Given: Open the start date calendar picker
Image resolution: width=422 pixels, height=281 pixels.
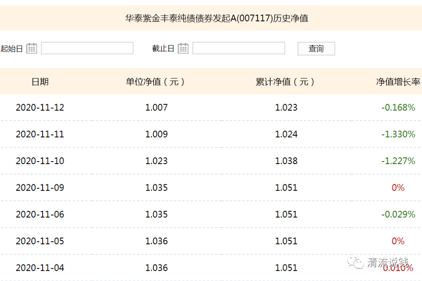Looking at the screenshot, I should click(x=32, y=49).
